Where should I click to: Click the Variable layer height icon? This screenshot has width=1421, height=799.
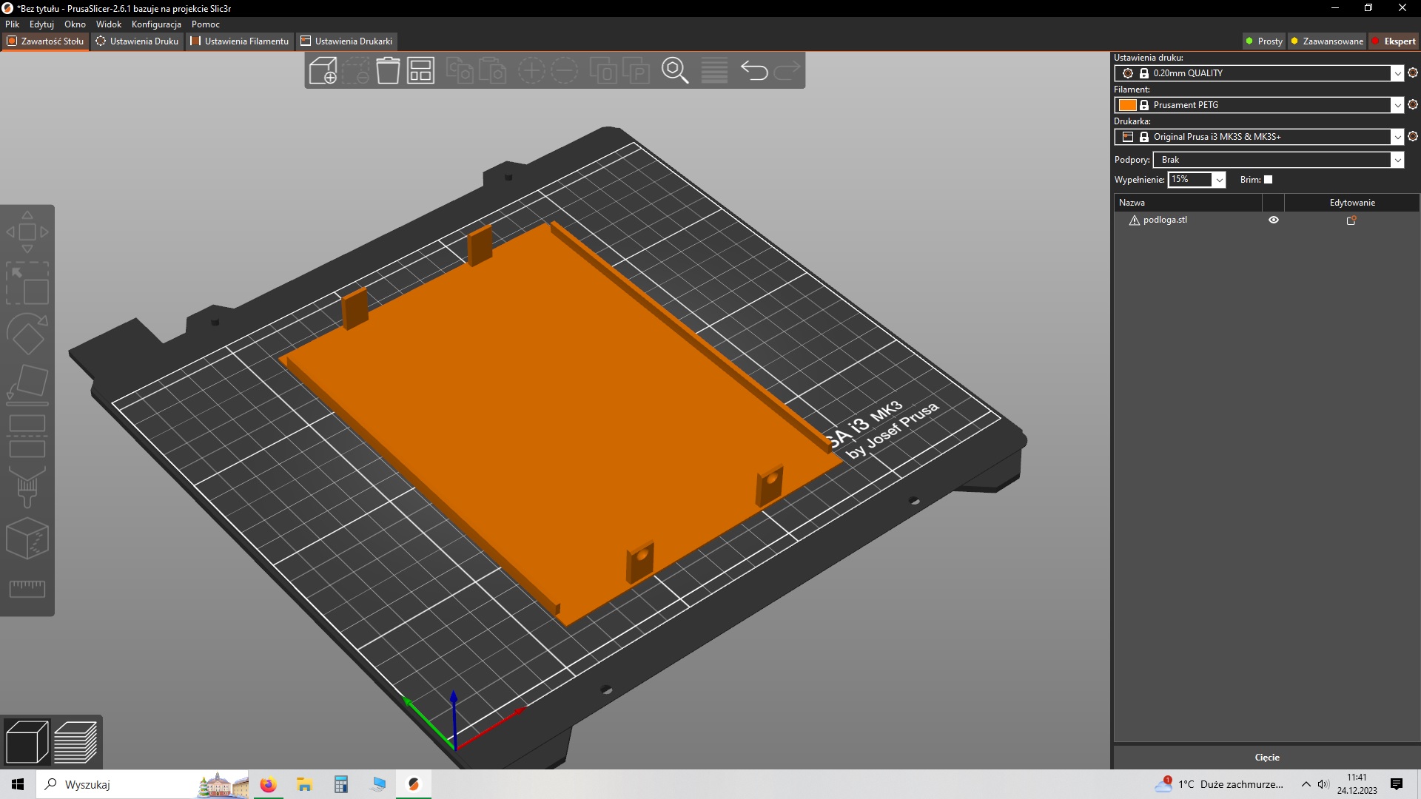713,70
